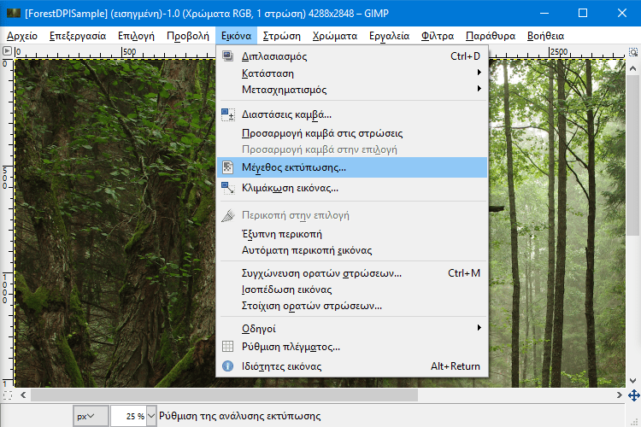Expand the Κατάσταση submenu
This screenshot has height=427, width=641.
[x=479, y=73]
